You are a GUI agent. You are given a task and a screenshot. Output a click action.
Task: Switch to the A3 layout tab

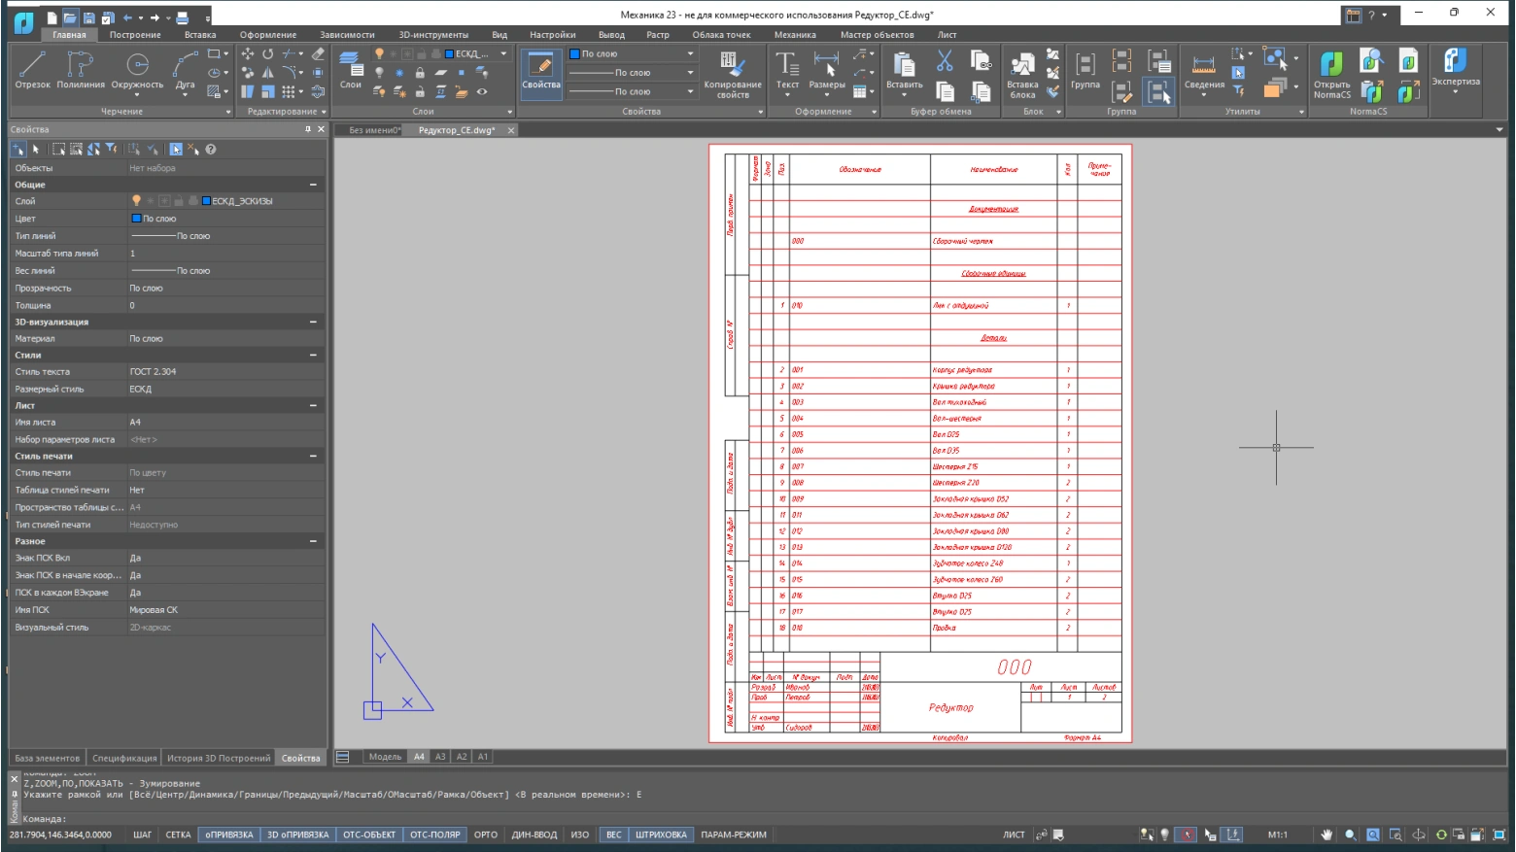[x=440, y=757]
